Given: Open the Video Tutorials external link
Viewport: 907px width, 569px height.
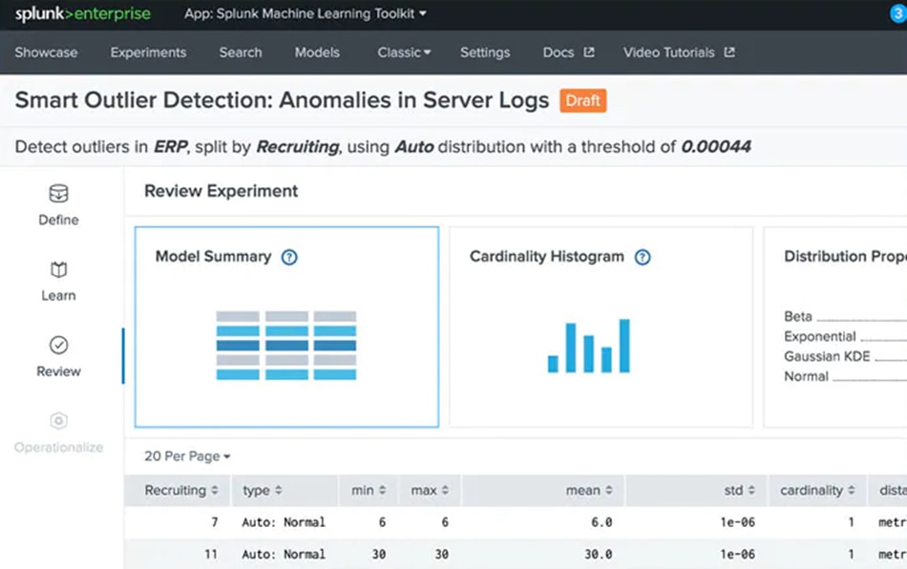Looking at the screenshot, I should [x=679, y=53].
